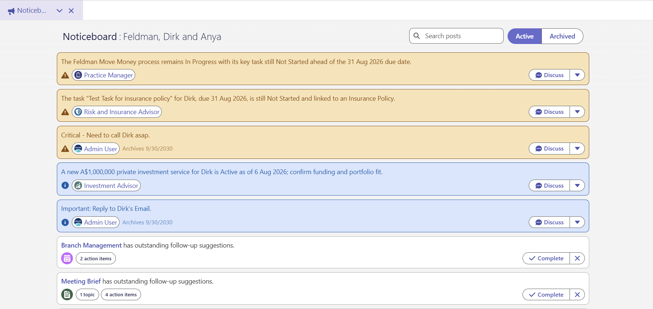This screenshot has width=653, height=309.
Task: Discuss the Feldman Move Money post
Action: (x=549, y=75)
